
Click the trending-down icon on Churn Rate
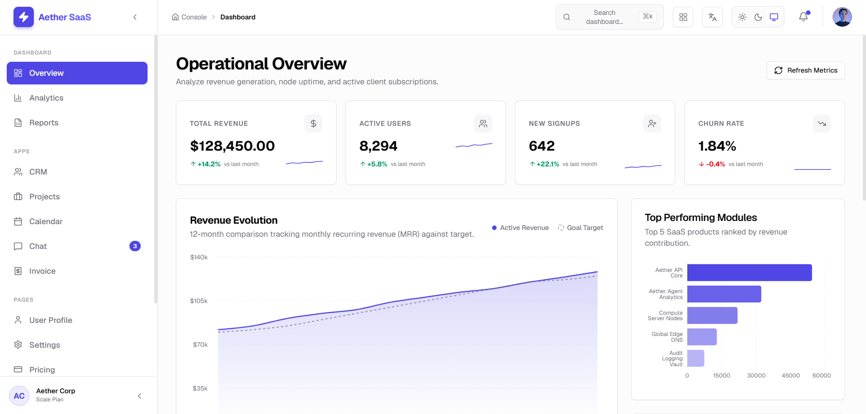pos(822,124)
